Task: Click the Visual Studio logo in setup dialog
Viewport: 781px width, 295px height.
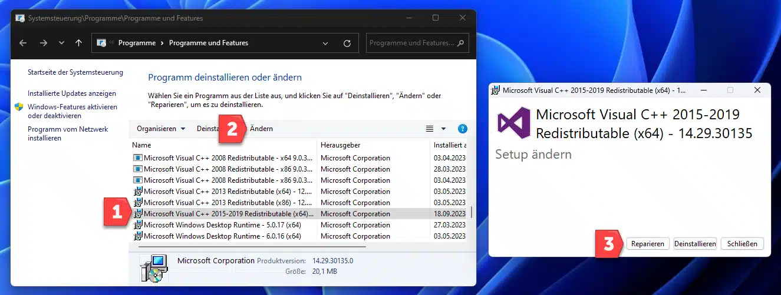Action: pyautogui.click(x=513, y=123)
